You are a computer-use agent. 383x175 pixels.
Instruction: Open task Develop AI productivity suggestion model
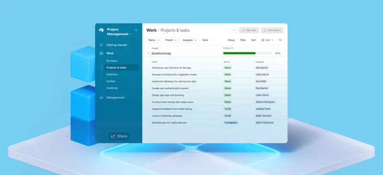coord(174,75)
